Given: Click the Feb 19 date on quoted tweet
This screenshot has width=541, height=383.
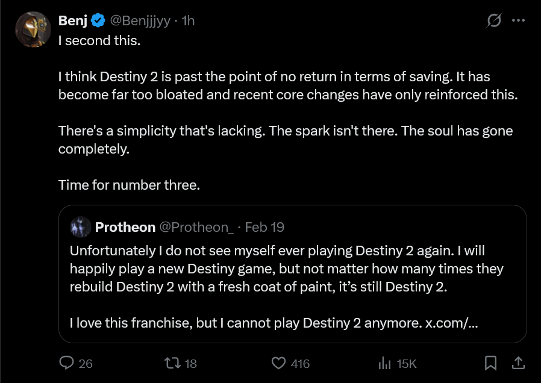Looking at the screenshot, I should point(265,227).
